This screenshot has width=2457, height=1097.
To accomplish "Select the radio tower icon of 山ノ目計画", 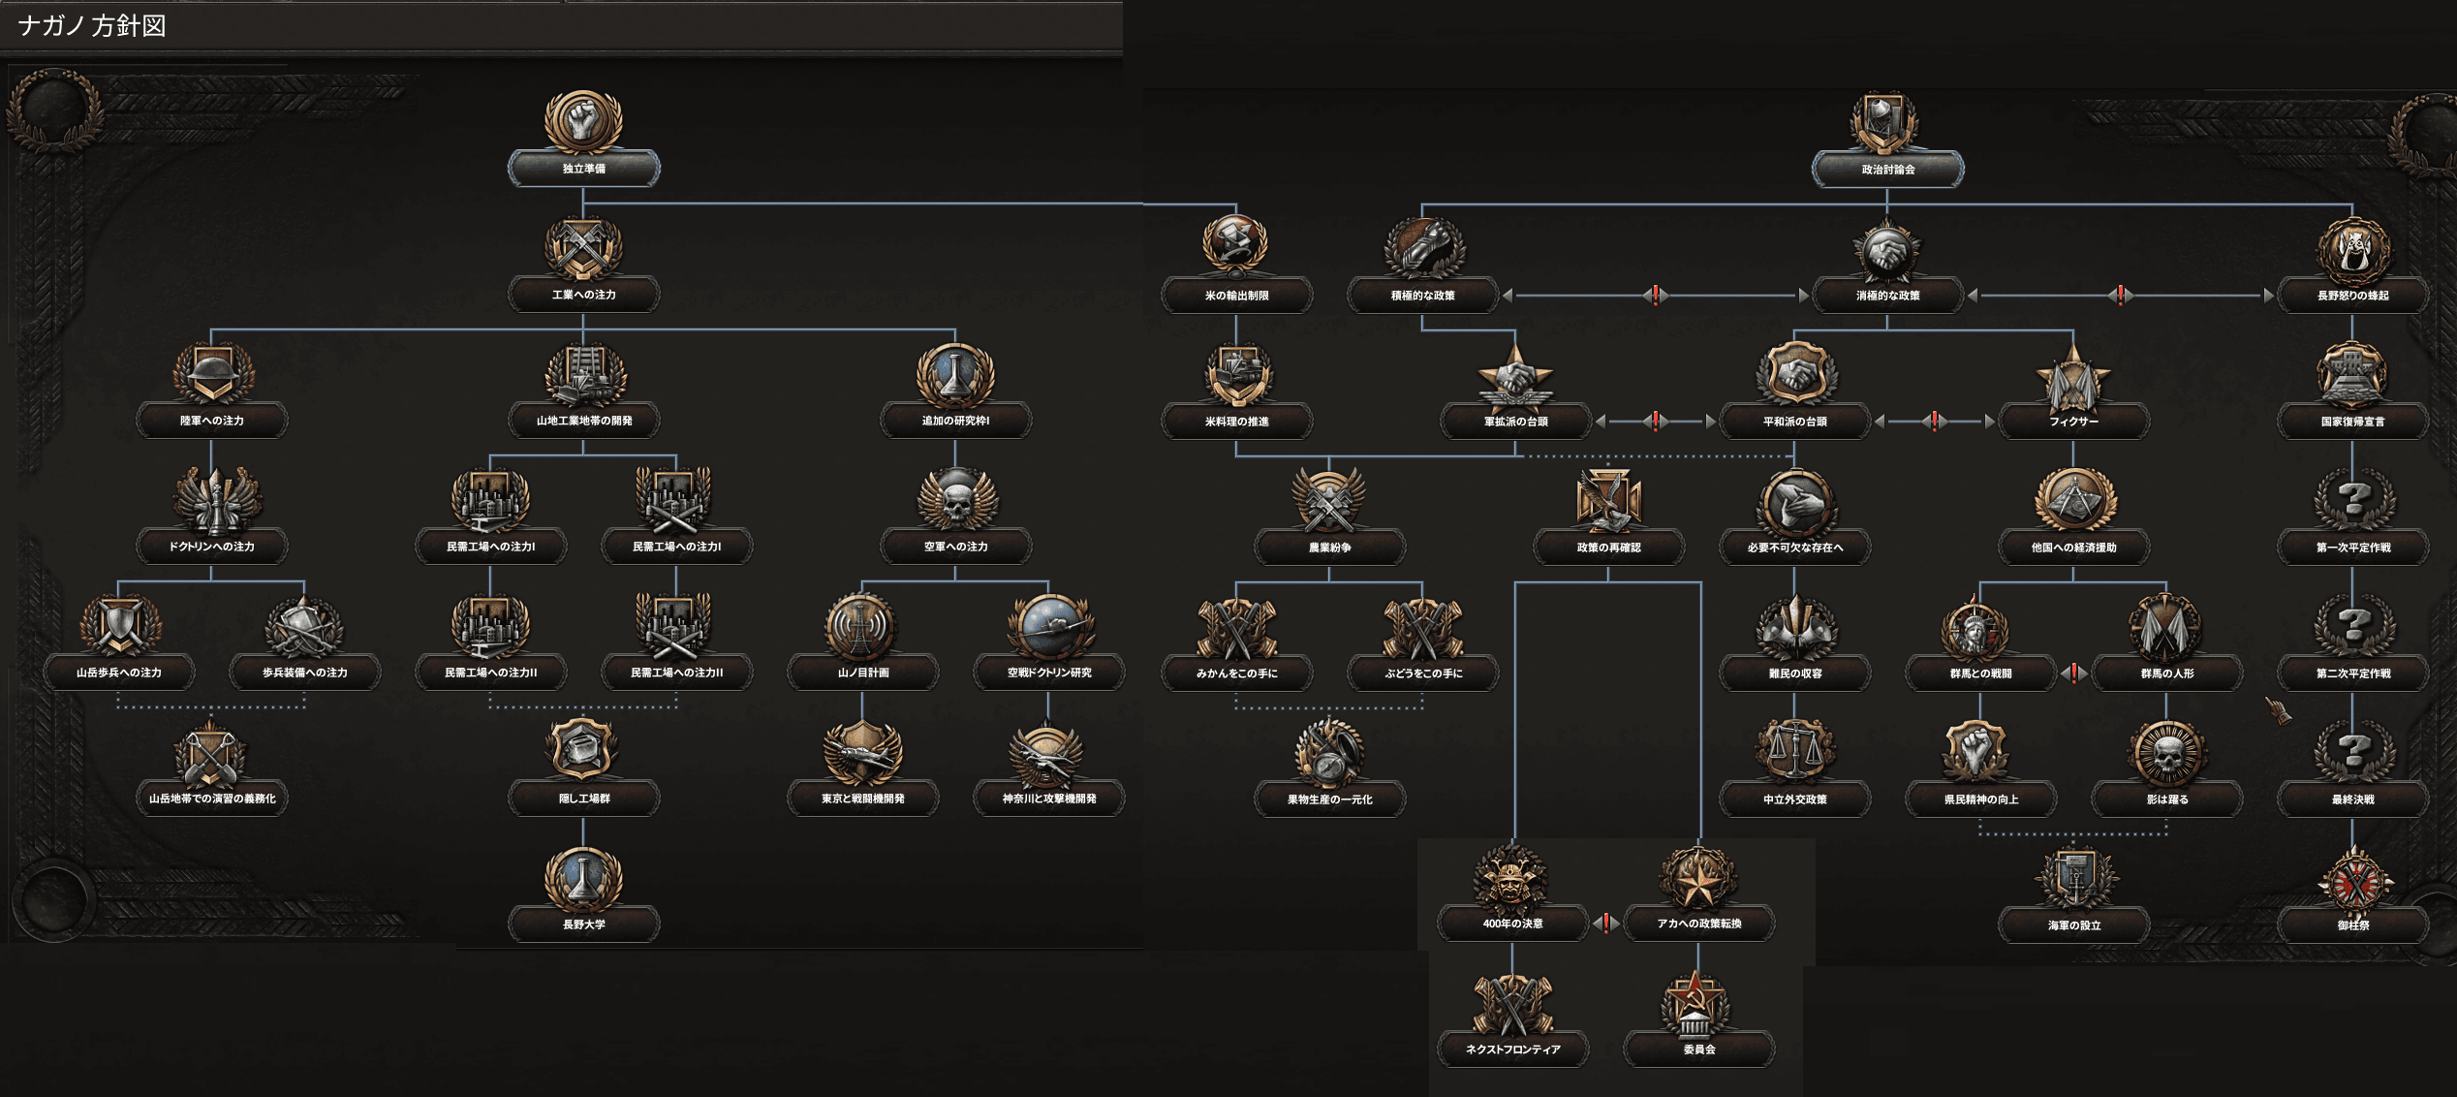I will [x=862, y=624].
